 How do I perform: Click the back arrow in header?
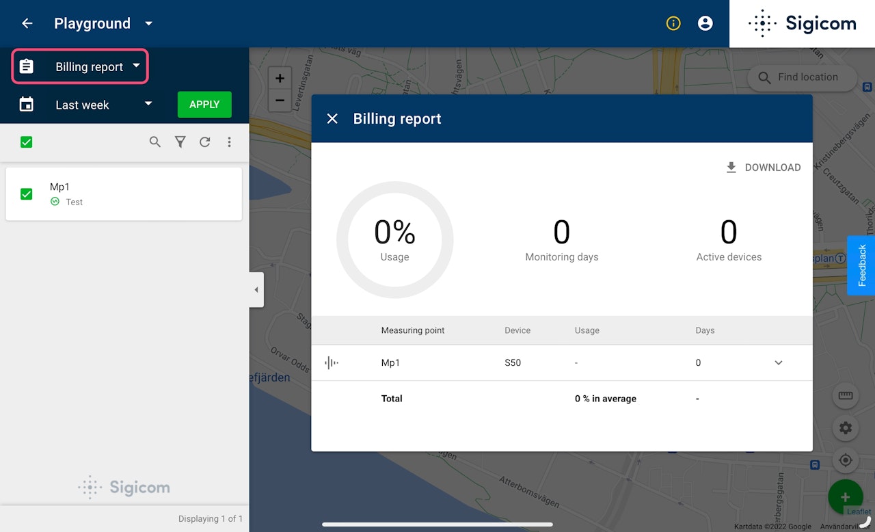[x=27, y=23]
